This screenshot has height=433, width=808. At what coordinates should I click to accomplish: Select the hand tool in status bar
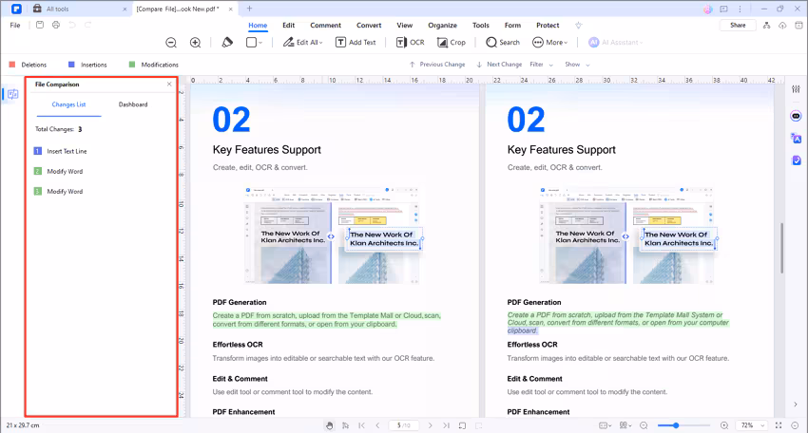(x=330, y=425)
